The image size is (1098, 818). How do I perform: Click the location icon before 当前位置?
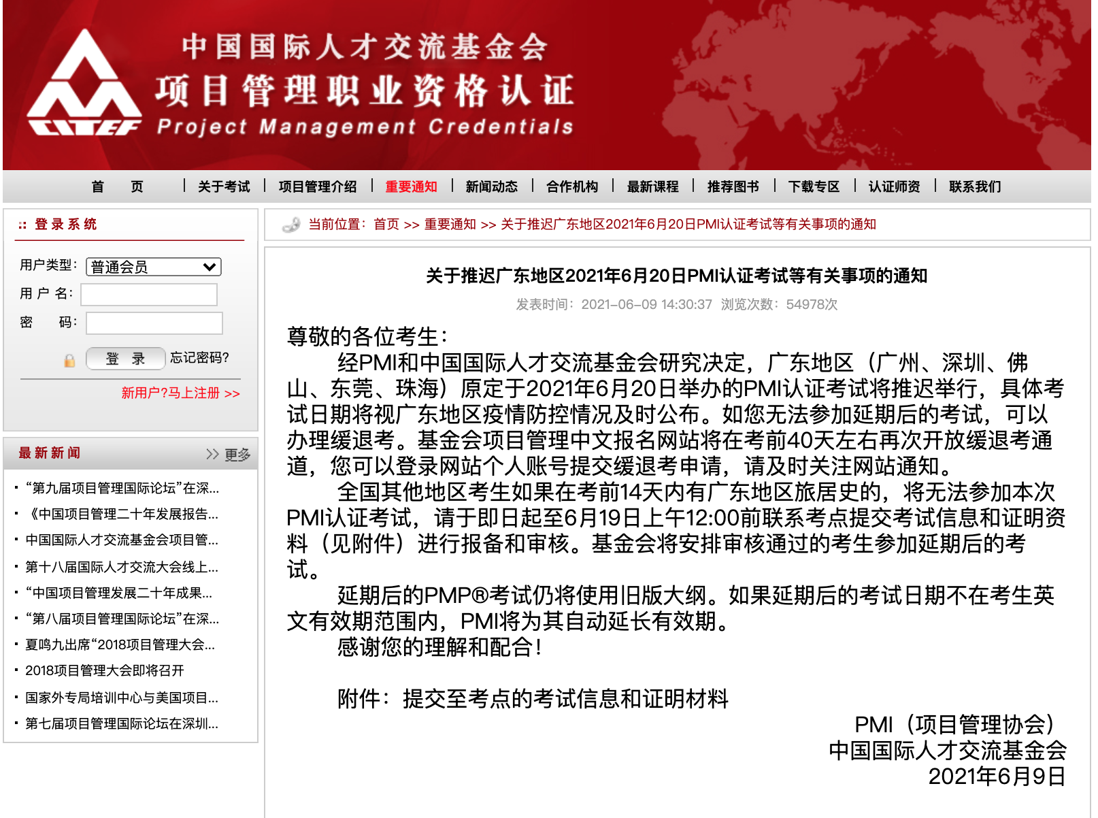coord(291,225)
